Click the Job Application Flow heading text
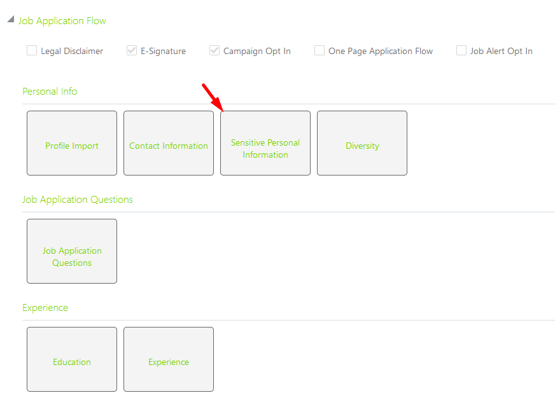This screenshot has width=555, height=400. (62, 21)
